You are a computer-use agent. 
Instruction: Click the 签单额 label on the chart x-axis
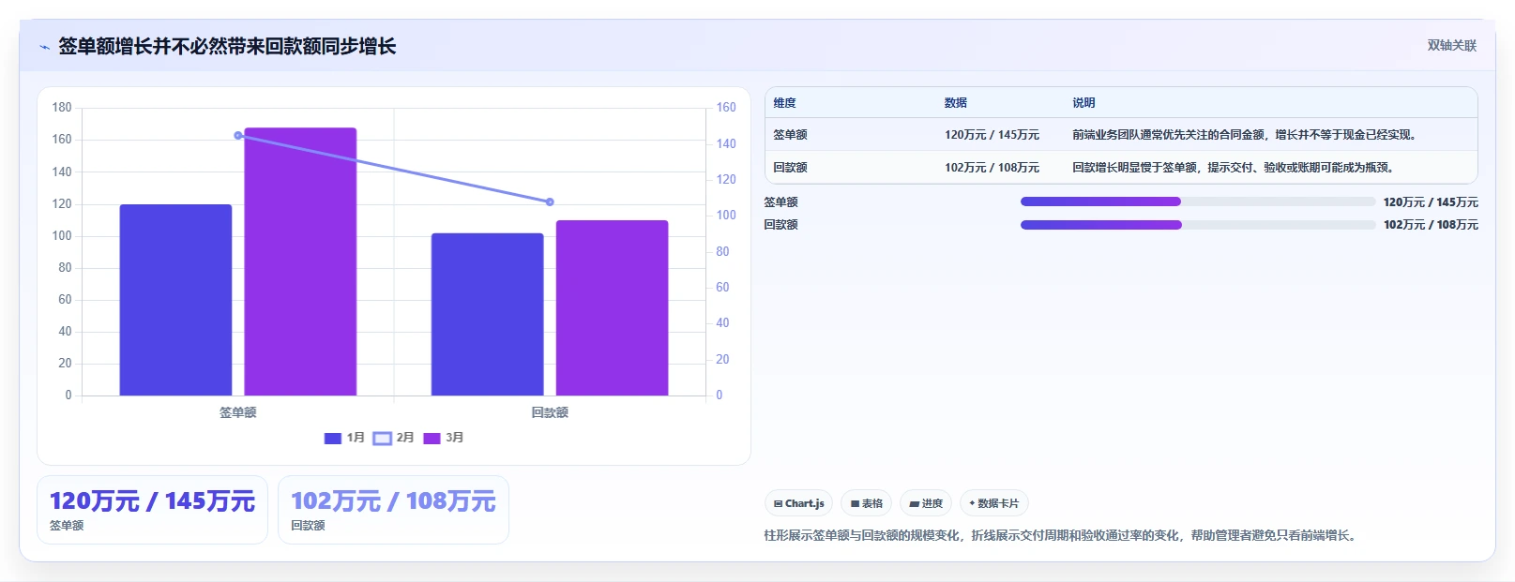tap(238, 412)
